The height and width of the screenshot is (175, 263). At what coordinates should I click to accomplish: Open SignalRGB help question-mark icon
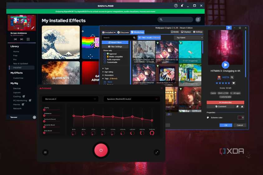coord(176,6)
